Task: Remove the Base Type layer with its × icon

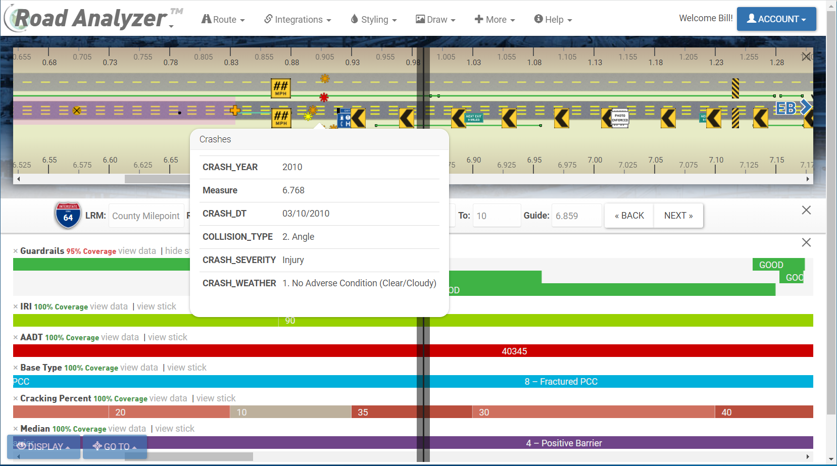Action: click(x=16, y=368)
